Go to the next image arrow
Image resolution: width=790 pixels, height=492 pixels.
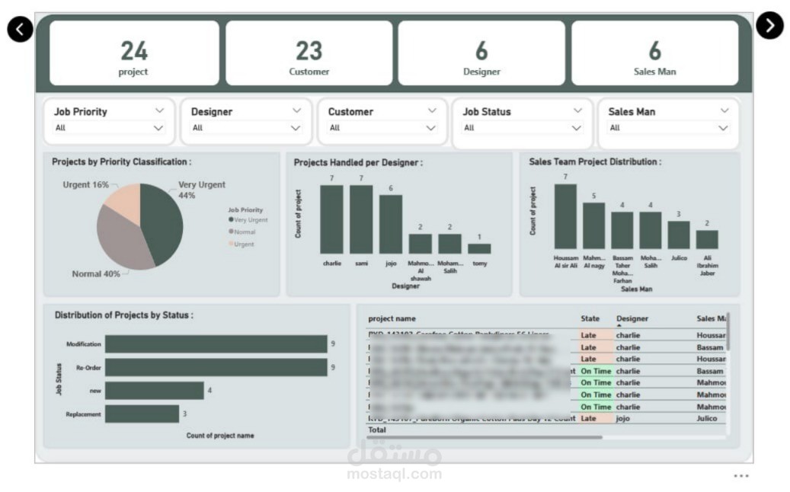pos(769,25)
